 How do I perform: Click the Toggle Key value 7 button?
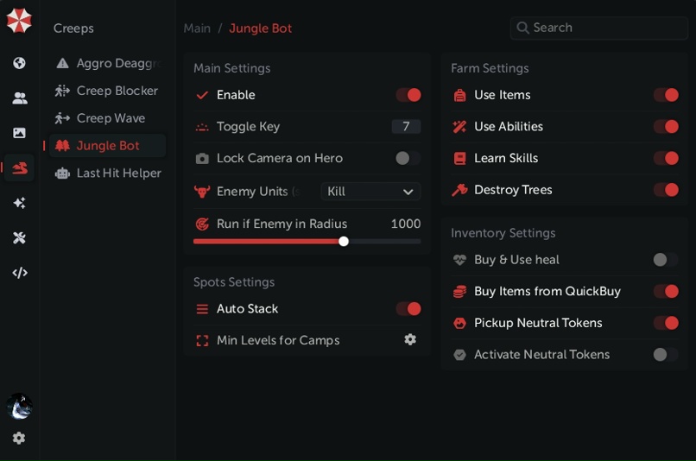(406, 127)
